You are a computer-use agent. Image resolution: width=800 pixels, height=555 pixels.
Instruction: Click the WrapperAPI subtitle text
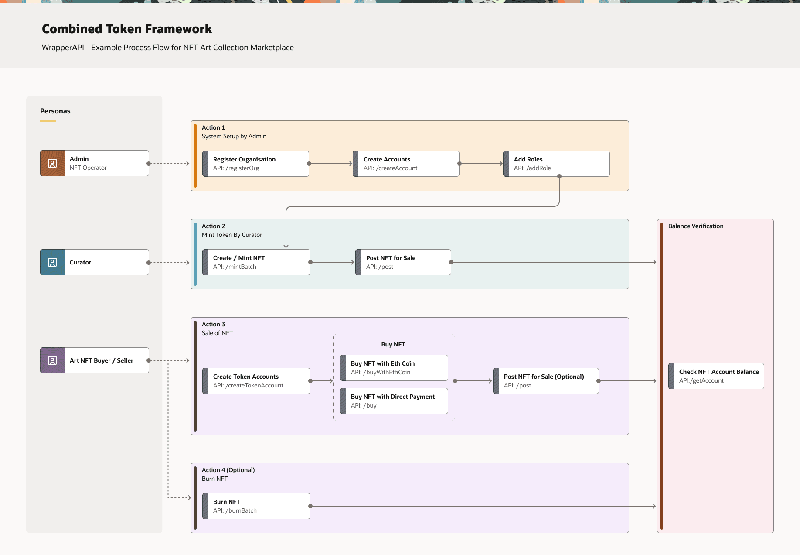tap(168, 48)
